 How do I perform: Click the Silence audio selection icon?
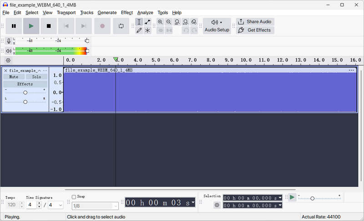(x=169, y=30)
